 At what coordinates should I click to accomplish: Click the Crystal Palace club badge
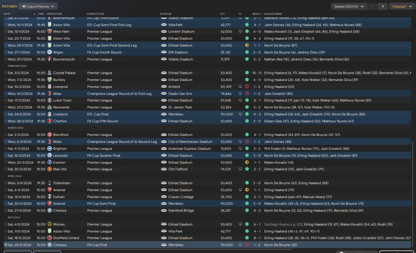(x=49, y=73)
